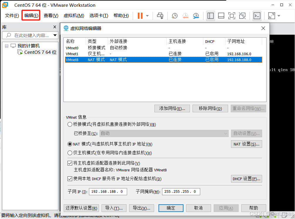This screenshot has height=219, width=295.
Task: Click the library search magnifier icon
Action: (9, 35)
